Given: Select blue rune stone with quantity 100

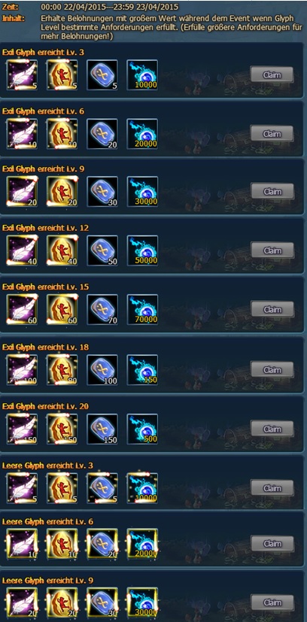Looking at the screenshot, I should (102, 370).
